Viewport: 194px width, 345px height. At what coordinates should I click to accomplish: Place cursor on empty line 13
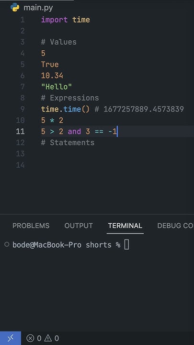coord(116,154)
